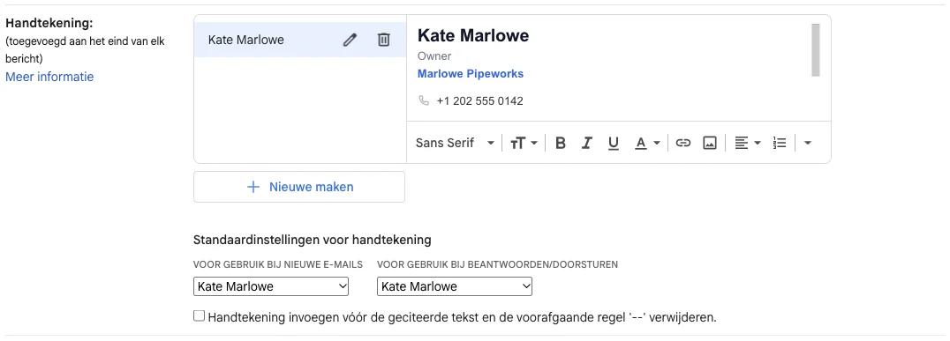Open the Sans Serif font dropdown

pos(455,144)
